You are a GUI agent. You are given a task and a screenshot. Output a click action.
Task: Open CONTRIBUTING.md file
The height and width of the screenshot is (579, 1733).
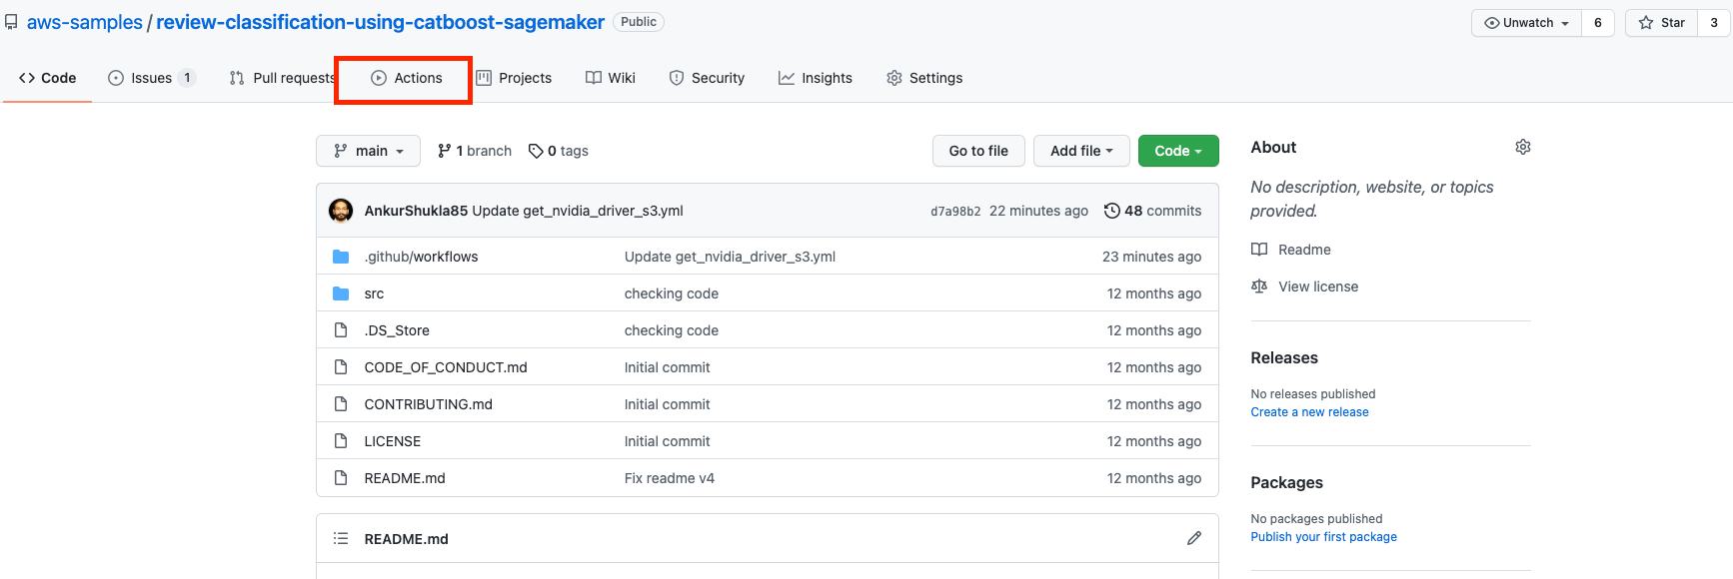tap(429, 404)
